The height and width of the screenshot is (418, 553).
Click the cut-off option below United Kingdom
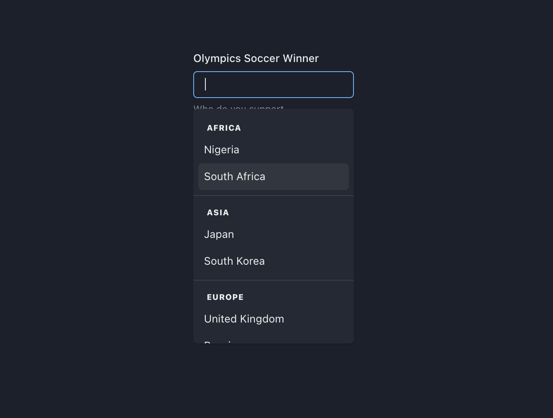coord(218,342)
